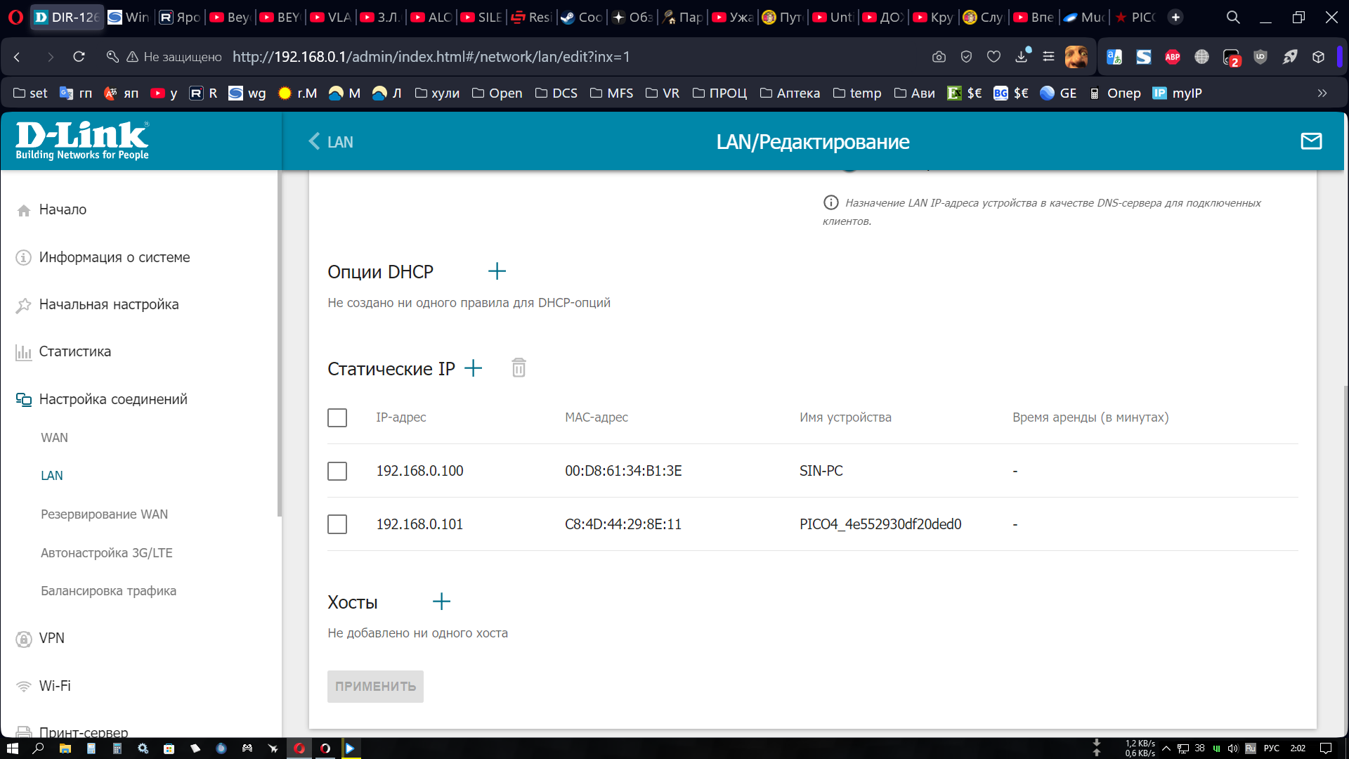Click IP address 192.168.0.100 cell
The width and height of the screenshot is (1349, 759).
pyautogui.click(x=419, y=471)
